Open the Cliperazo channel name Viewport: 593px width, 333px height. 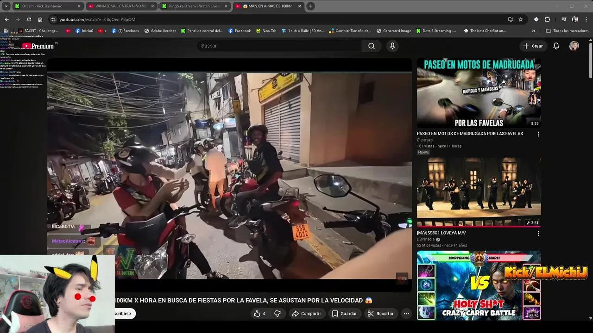pos(425,140)
